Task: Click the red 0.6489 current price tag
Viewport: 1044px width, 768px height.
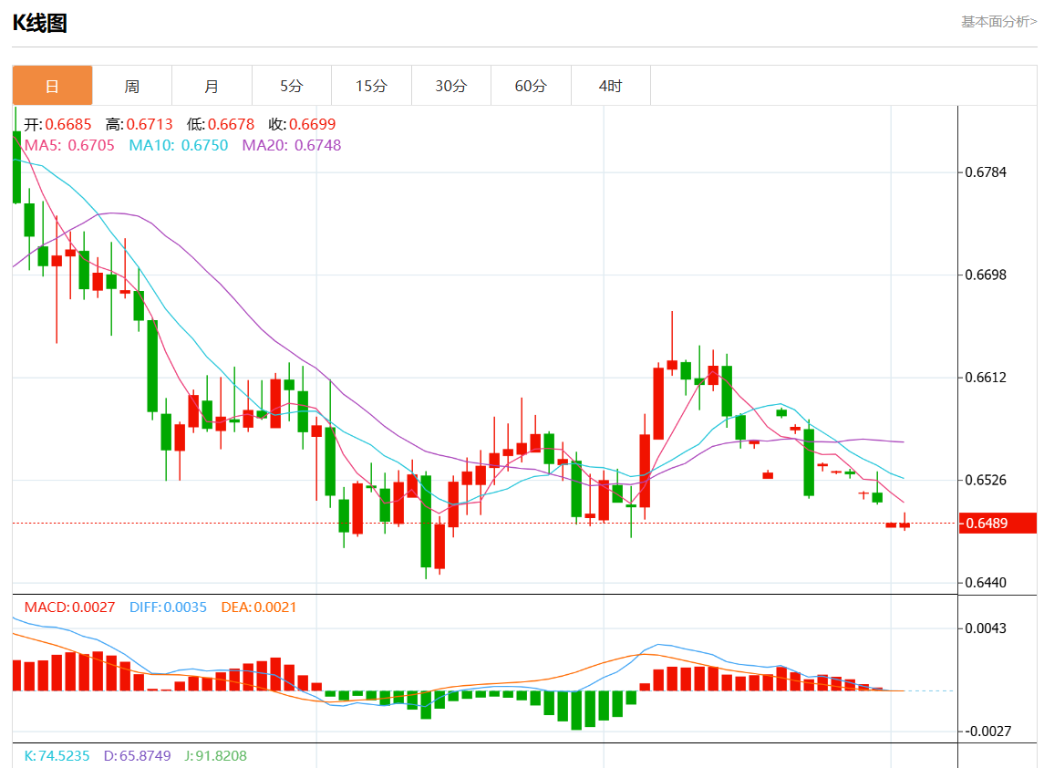Action: (997, 523)
